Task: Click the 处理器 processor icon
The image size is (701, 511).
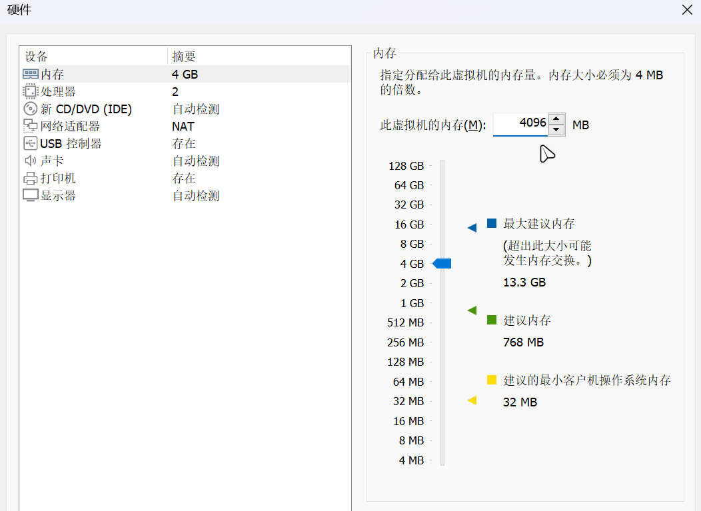Action: point(31,91)
